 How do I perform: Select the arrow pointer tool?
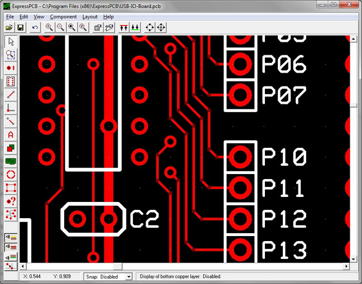pyautogui.click(x=11, y=41)
